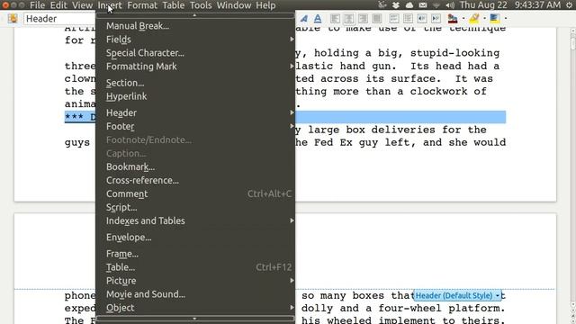Viewport: 576px width, 324px height.
Task: Open the Format menu
Action: [142, 5]
